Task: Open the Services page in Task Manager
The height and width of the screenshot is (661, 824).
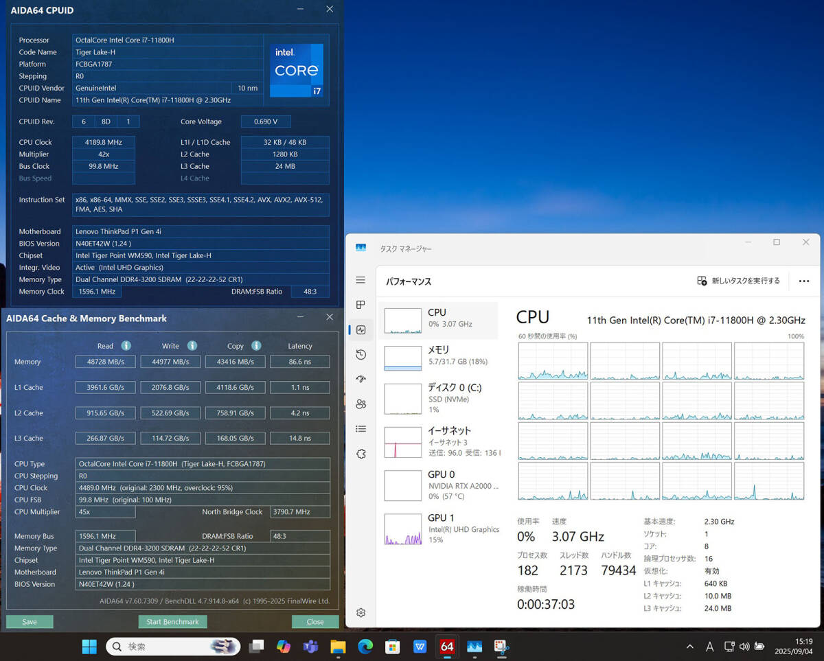Action: 361,454
